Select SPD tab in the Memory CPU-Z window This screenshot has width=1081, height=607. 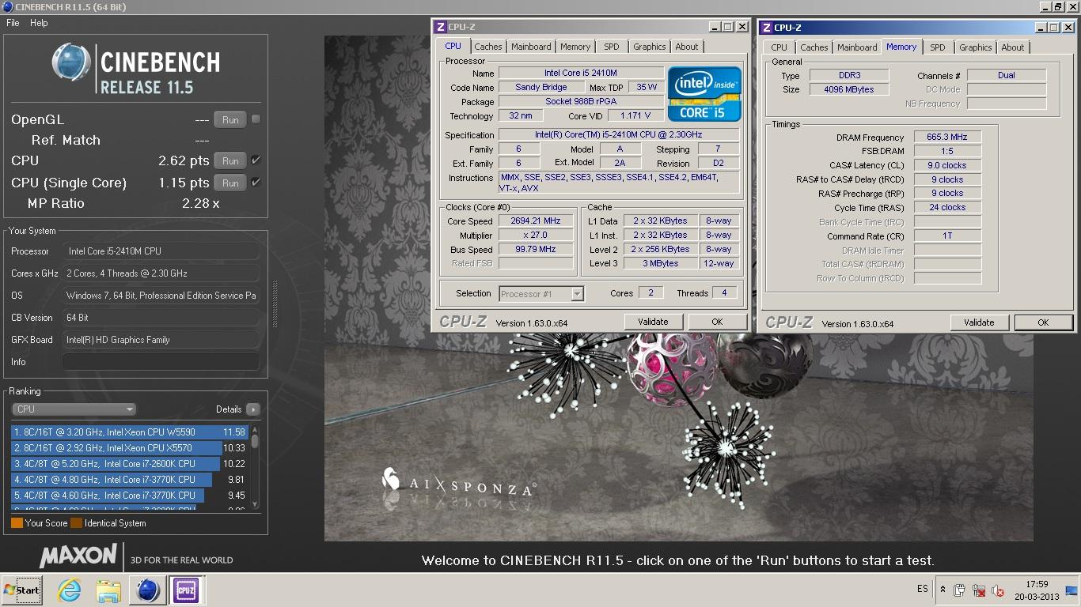(938, 47)
